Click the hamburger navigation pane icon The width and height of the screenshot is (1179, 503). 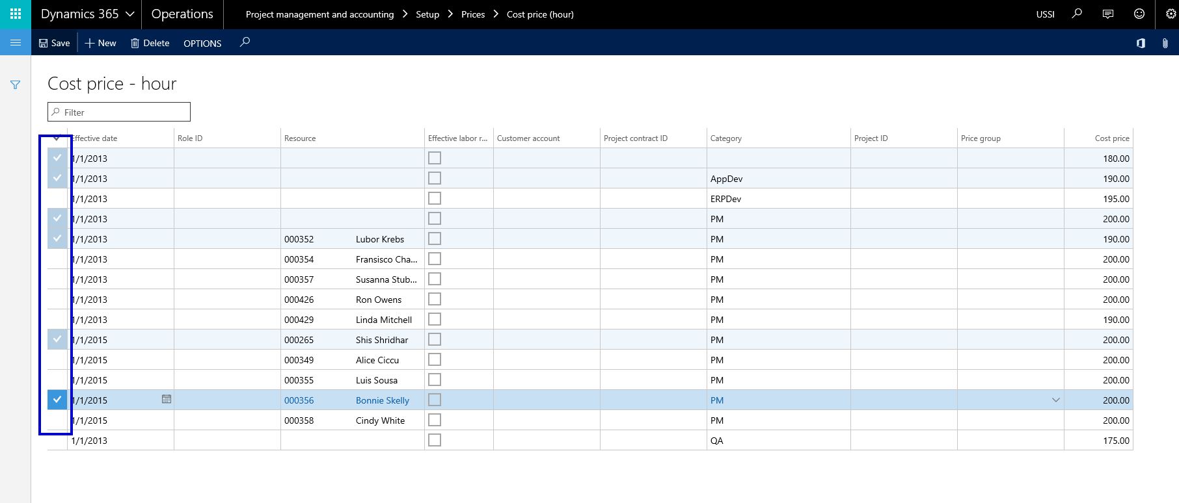tap(16, 43)
